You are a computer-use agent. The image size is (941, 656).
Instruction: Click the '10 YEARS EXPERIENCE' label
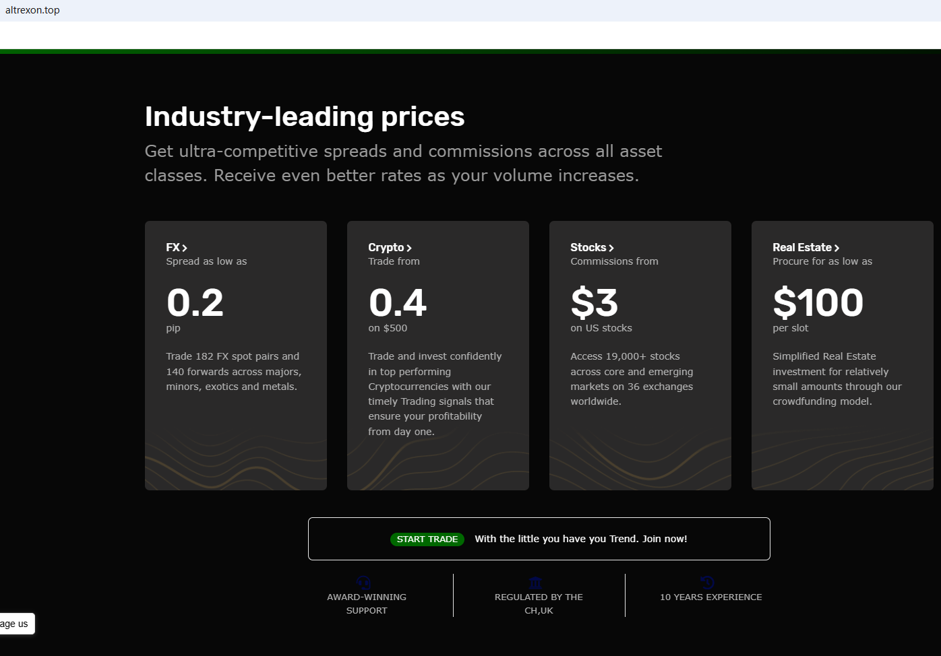pos(711,597)
